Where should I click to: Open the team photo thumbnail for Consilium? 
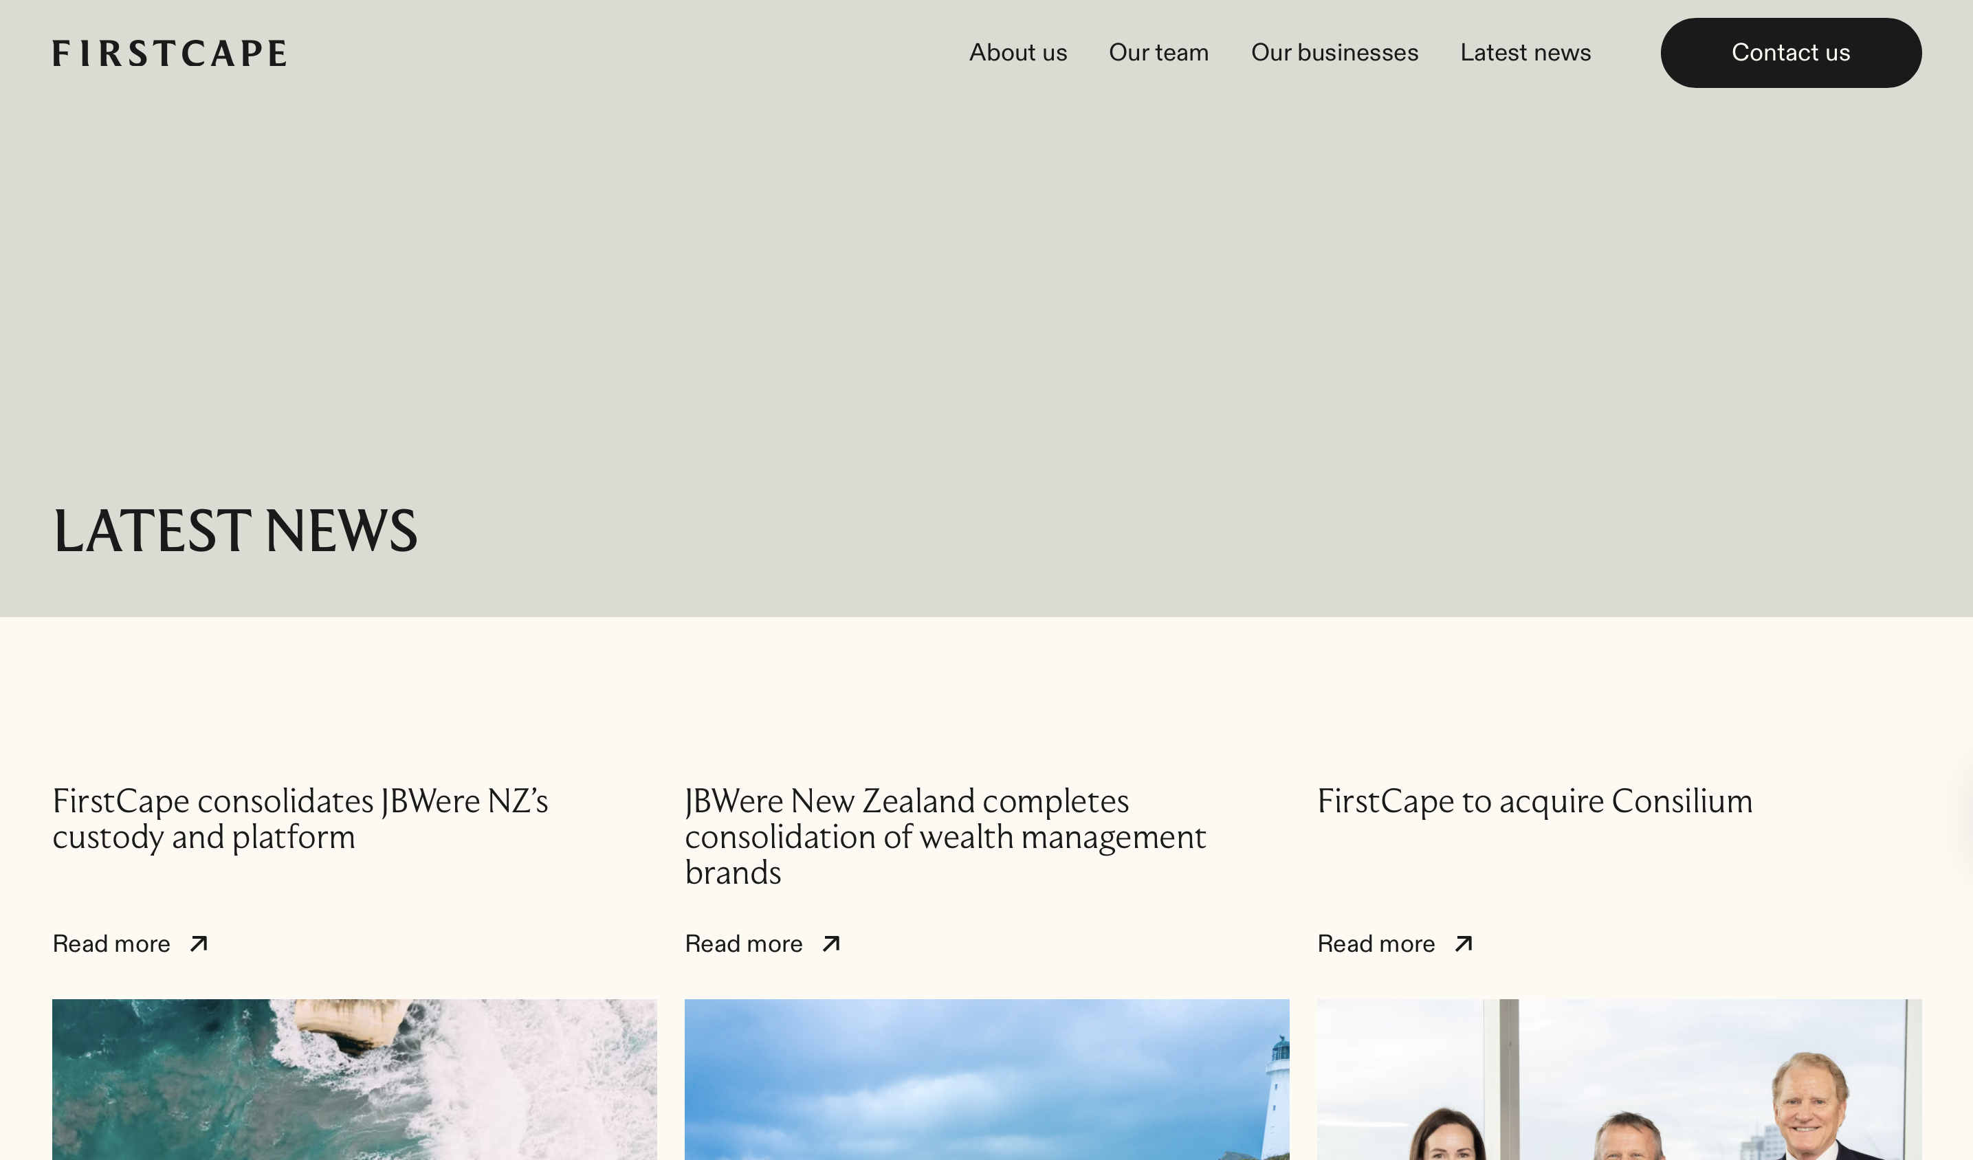(x=1619, y=1079)
